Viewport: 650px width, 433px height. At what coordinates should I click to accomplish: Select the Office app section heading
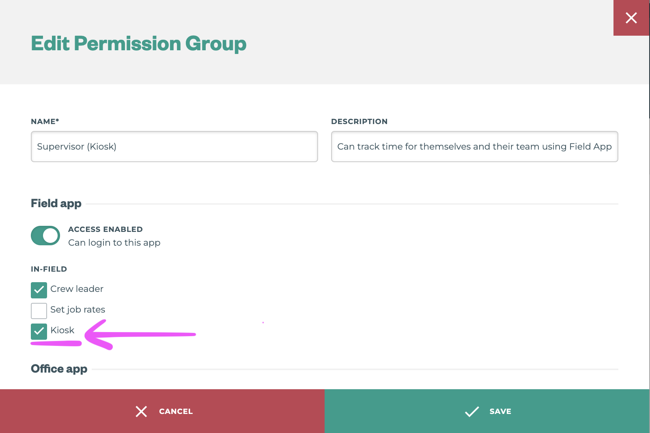pos(59,369)
